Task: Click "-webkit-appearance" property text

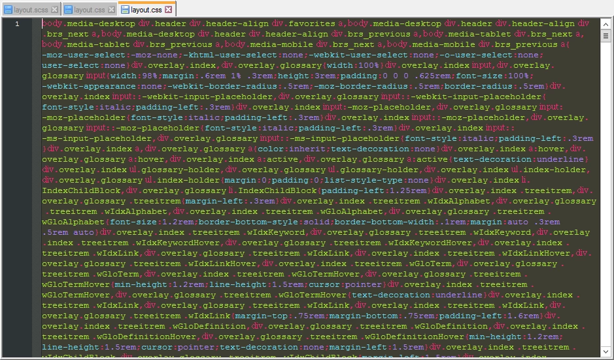Action: pyautogui.click(x=89, y=86)
